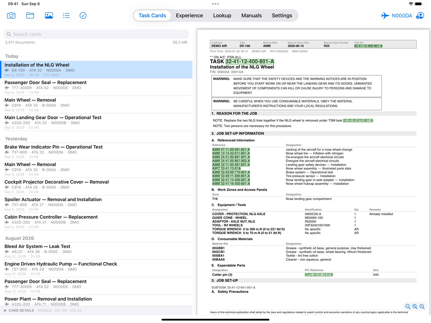Follow the TSM task 32-20-00-810-801-A link

[358, 121]
